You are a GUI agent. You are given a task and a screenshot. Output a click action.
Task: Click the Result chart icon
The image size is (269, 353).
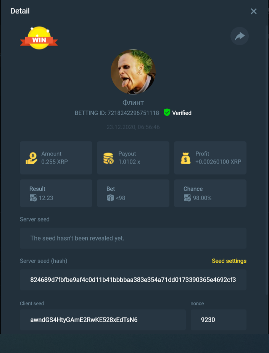[x=33, y=198]
